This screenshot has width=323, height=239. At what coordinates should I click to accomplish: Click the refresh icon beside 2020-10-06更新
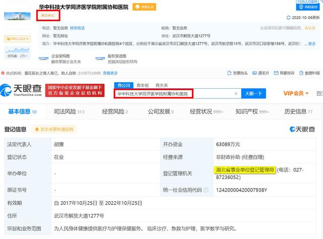[288, 18]
